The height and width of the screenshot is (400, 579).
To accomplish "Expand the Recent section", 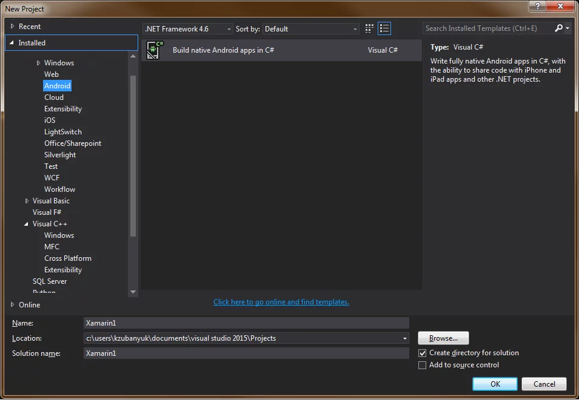I will [13, 27].
